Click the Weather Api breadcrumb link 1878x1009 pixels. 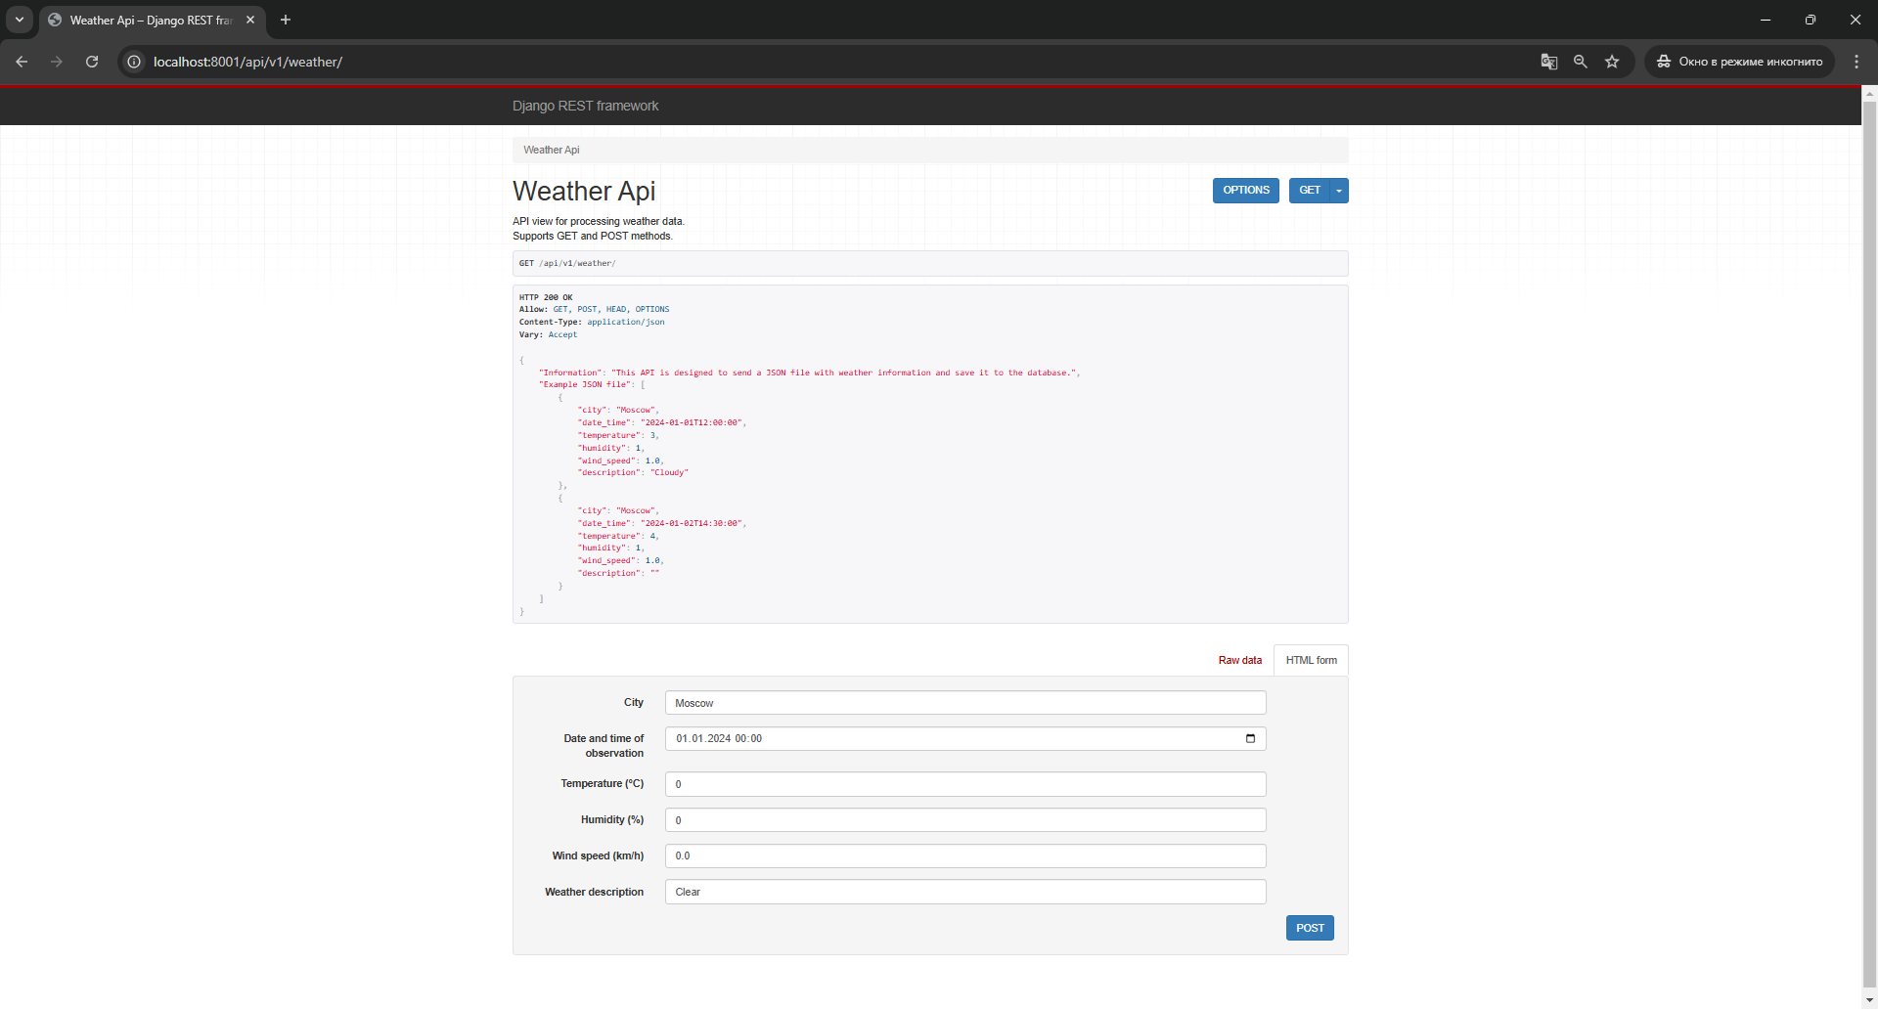(x=551, y=150)
